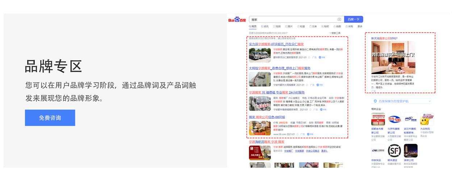452x191 pixels.
Task: Click the 北京利康搬家公司 logo
Action: point(394,119)
